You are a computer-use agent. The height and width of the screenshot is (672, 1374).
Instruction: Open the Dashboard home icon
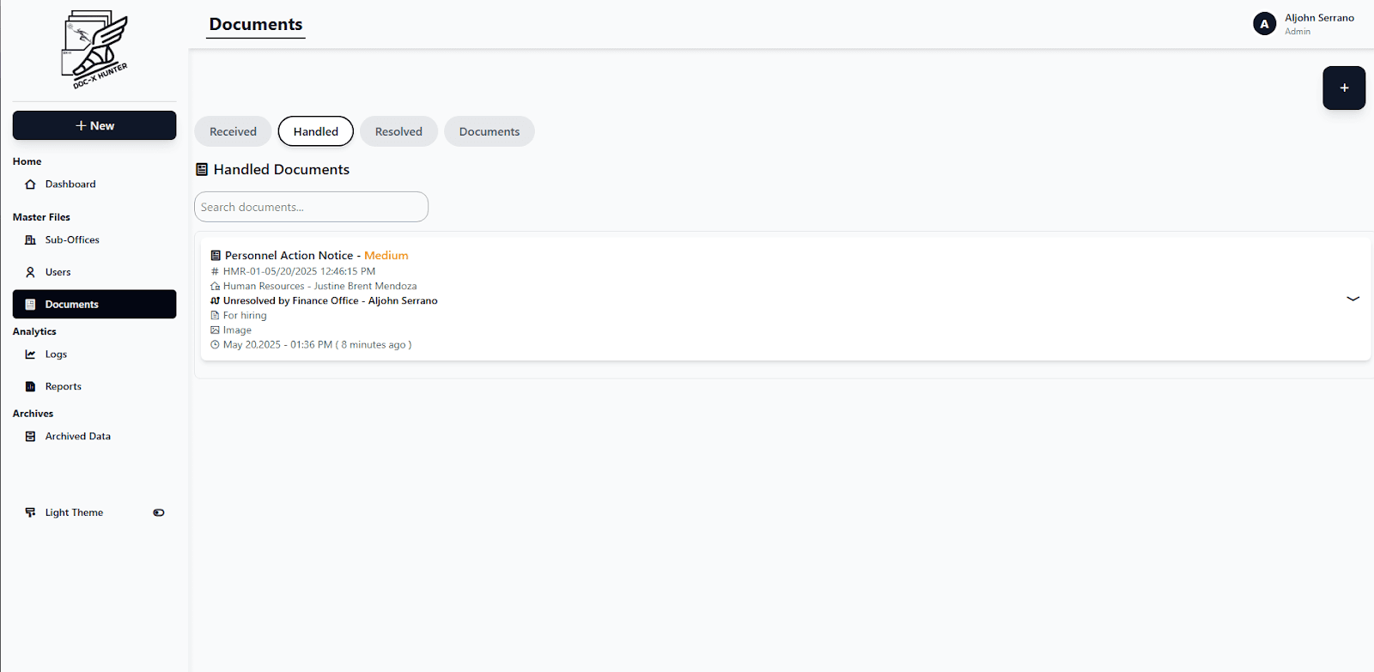(30, 185)
